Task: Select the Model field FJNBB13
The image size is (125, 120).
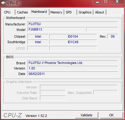Action: [x=56, y=29]
